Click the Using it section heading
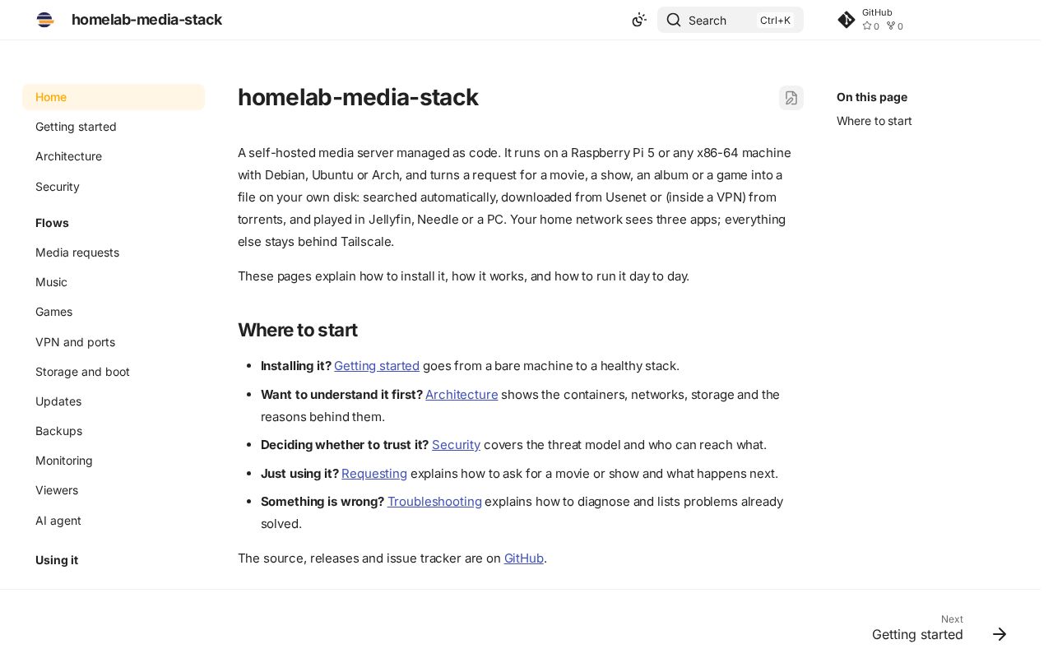Viewport: 1053px width, 658px height. click(x=57, y=560)
